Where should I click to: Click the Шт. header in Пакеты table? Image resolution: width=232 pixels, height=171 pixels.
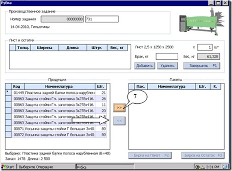coord(203,86)
